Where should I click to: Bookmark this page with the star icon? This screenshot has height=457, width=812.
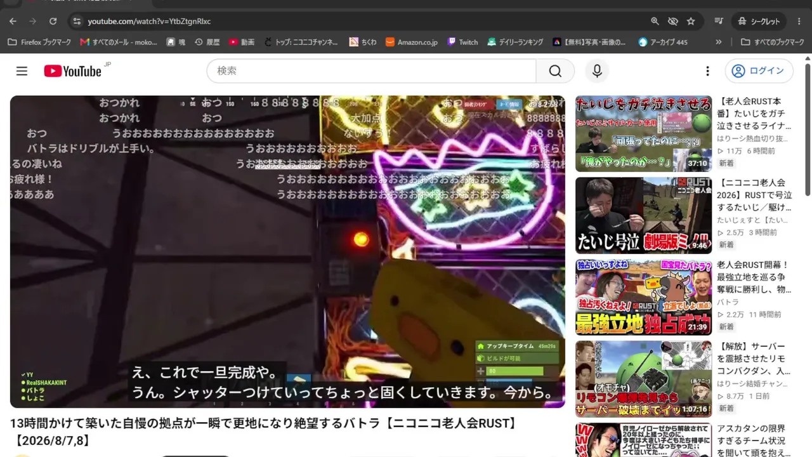pos(691,21)
